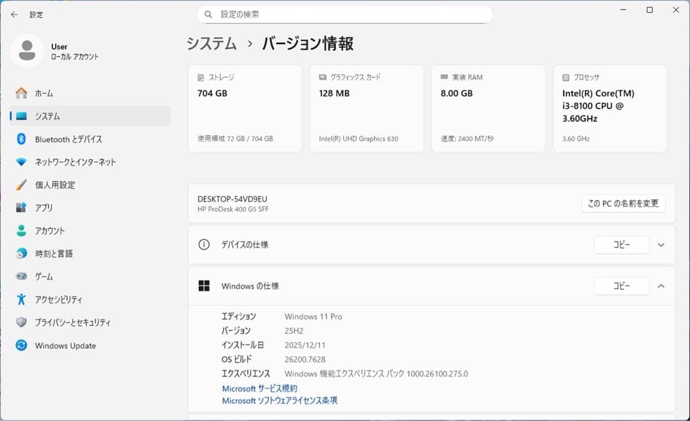The height and width of the screenshot is (421, 690).
Task: Click the ゲーム controller icon
Action: (21, 276)
